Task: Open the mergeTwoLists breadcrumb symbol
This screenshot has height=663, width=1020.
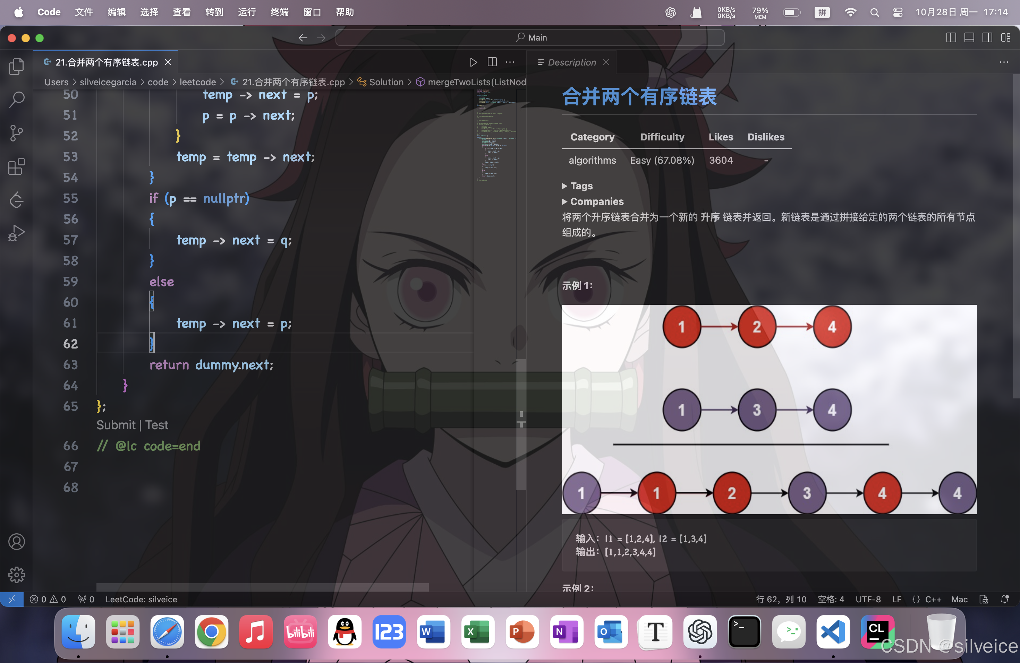Action: click(x=470, y=82)
